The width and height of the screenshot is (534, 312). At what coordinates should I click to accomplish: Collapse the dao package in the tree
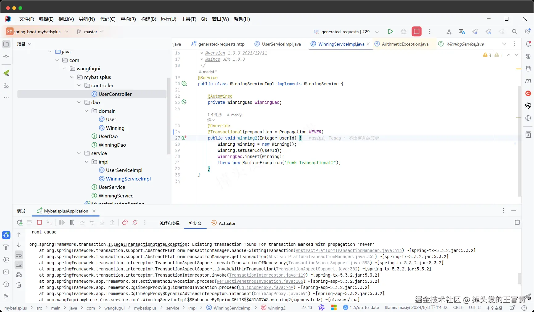point(79,102)
